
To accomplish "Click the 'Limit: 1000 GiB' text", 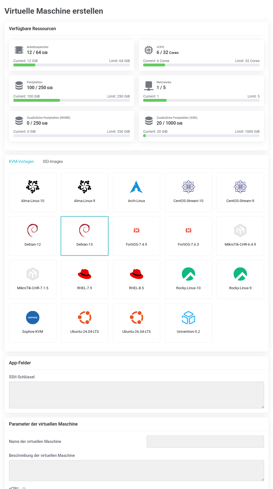I will pos(247,132).
